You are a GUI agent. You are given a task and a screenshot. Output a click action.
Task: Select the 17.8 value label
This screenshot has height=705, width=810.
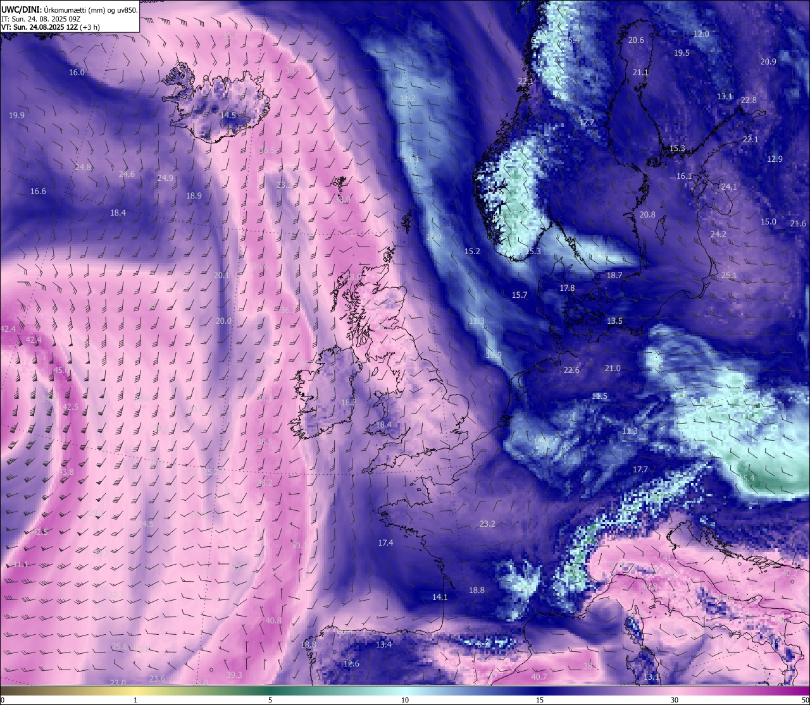tap(567, 288)
